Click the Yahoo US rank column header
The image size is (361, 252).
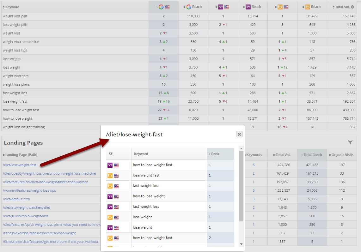point(223,7)
